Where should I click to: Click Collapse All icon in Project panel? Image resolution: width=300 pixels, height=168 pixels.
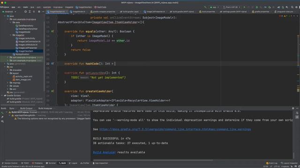[x=34, y=12]
